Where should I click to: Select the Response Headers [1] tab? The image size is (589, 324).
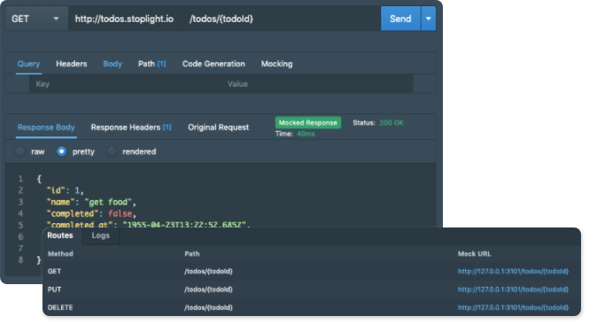point(131,127)
